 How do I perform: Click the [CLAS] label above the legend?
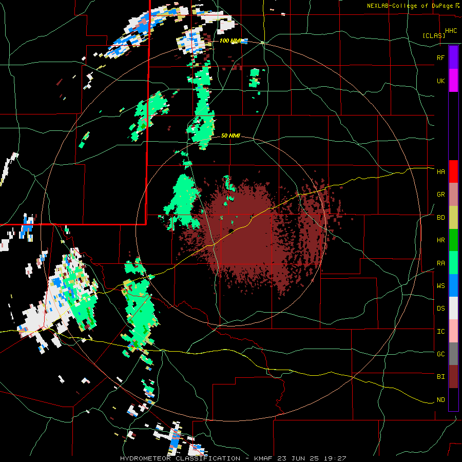[x=434, y=36]
